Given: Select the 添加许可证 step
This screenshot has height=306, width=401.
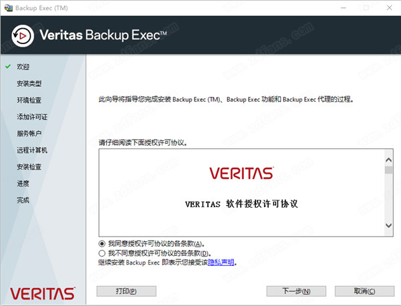Looking at the screenshot, I should tap(32, 117).
